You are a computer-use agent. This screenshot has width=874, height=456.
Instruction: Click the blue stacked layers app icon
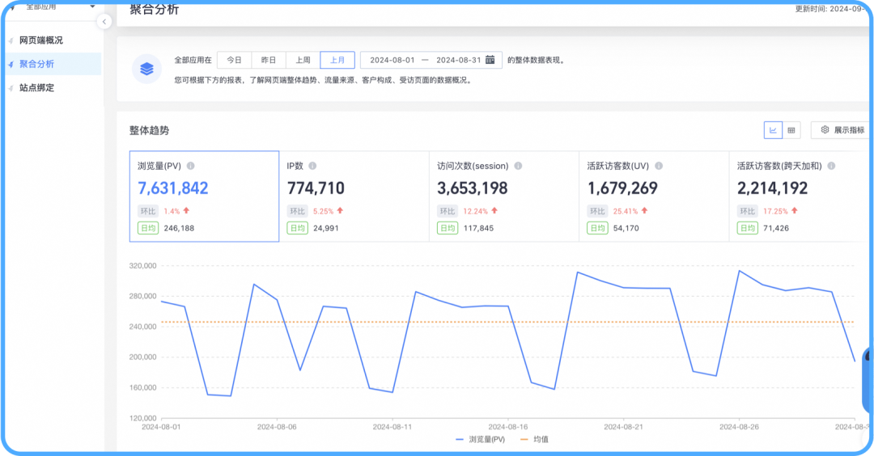tap(146, 69)
